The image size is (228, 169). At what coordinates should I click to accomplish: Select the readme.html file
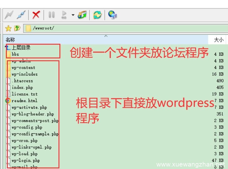[x=24, y=101]
